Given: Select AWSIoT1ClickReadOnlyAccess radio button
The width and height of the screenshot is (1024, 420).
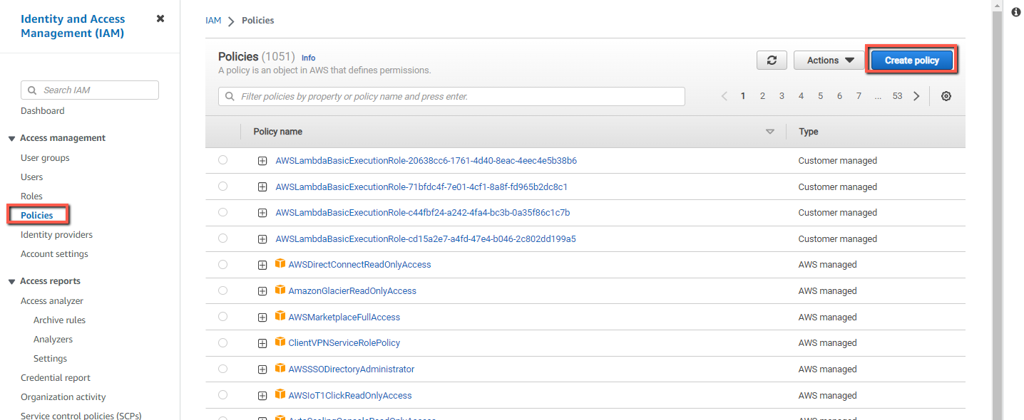Looking at the screenshot, I should pyautogui.click(x=222, y=394).
